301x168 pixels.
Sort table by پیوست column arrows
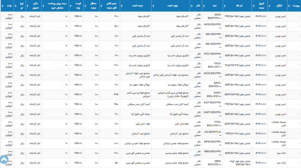click(x=289, y=6)
